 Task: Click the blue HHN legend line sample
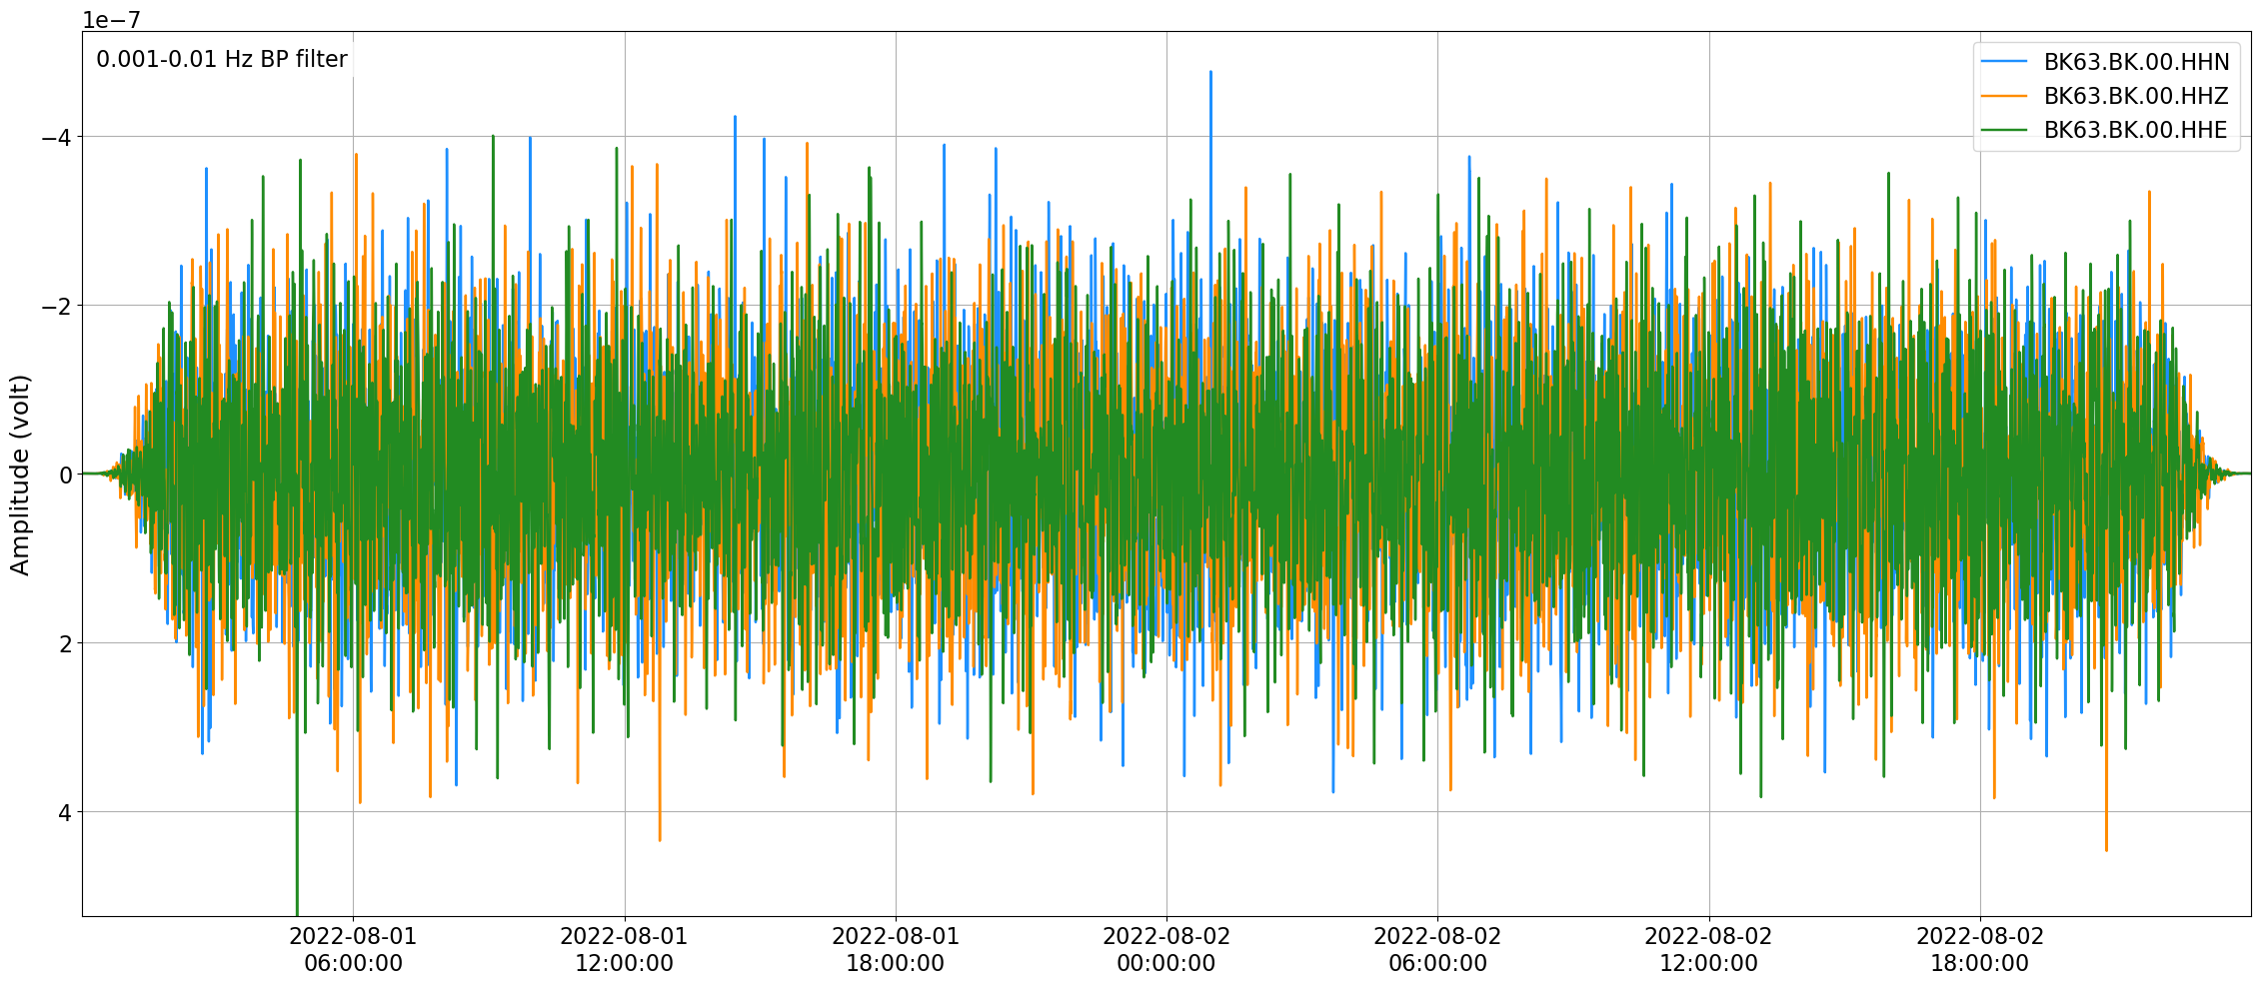[x=2004, y=62]
